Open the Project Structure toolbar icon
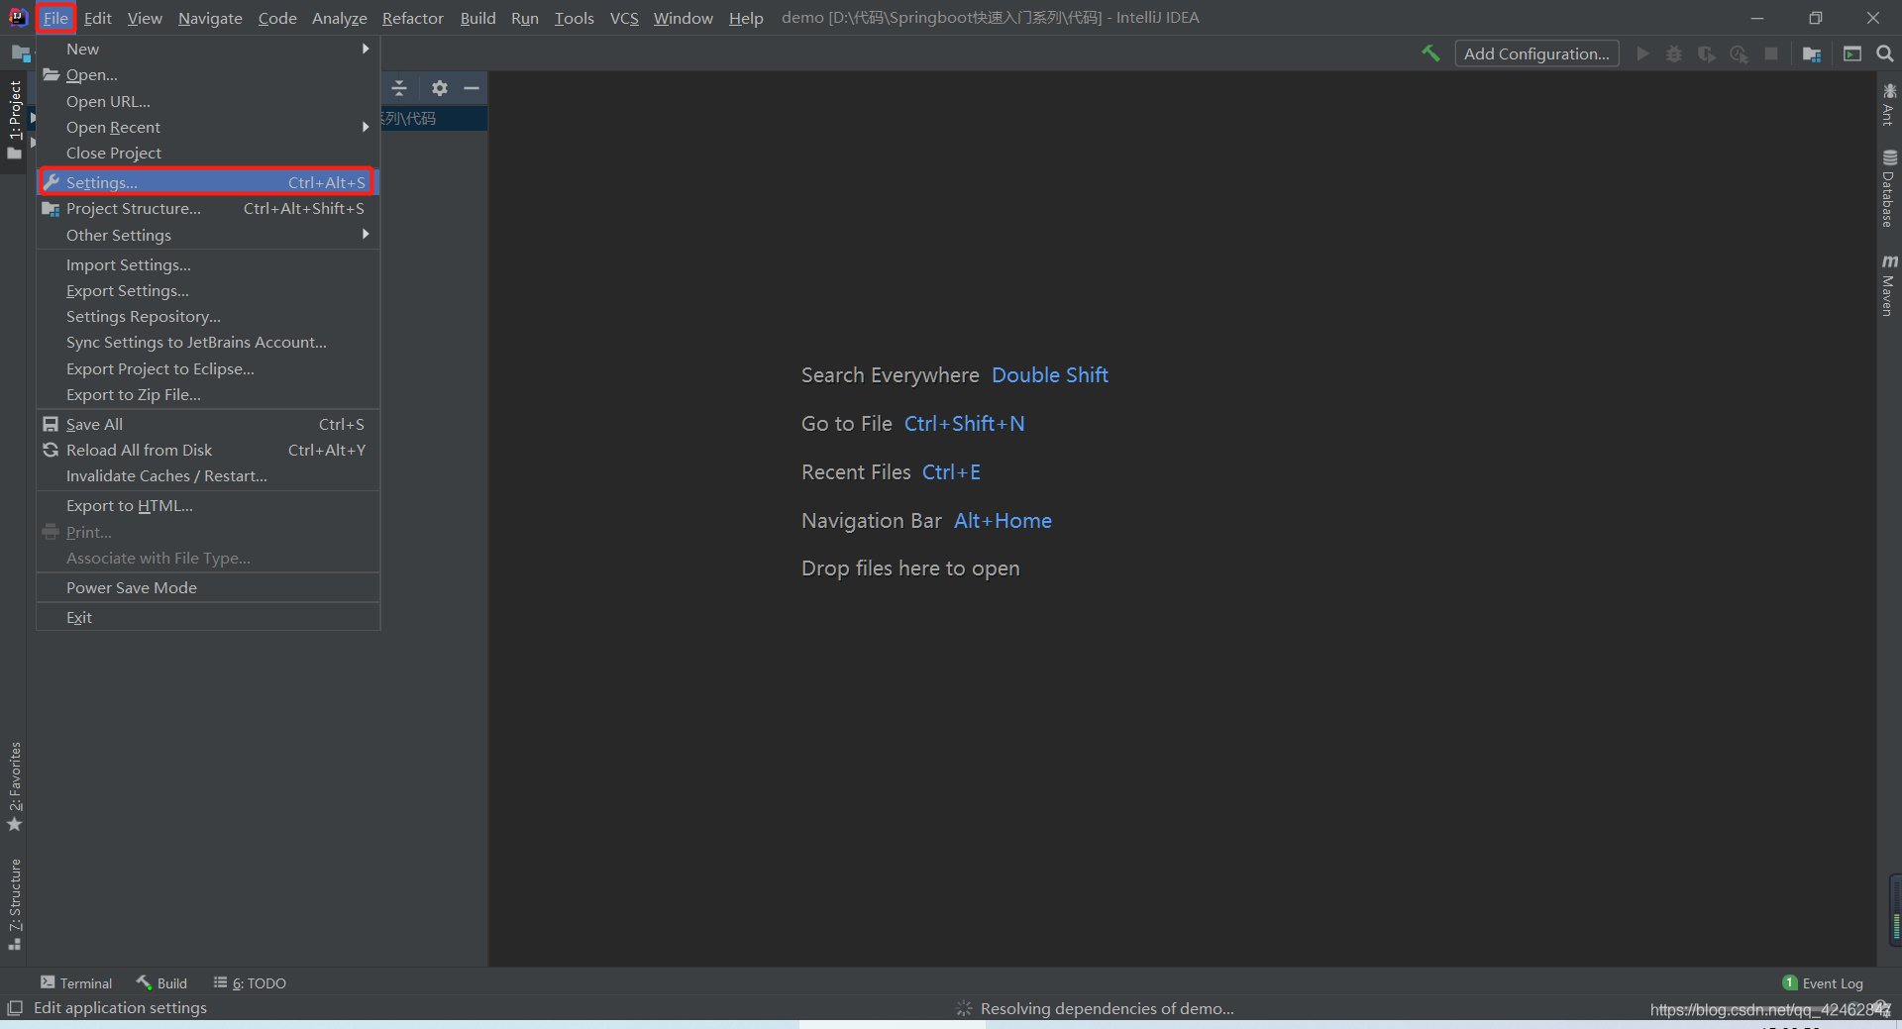Screen dimensions: 1902x1029 1812,53
